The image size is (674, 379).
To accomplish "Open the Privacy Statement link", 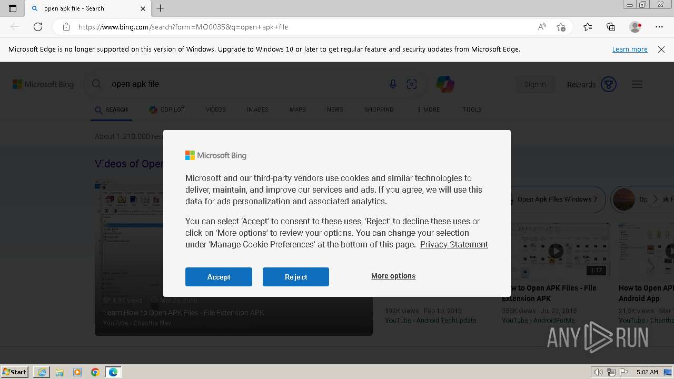I will pyautogui.click(x=454, y=244).
